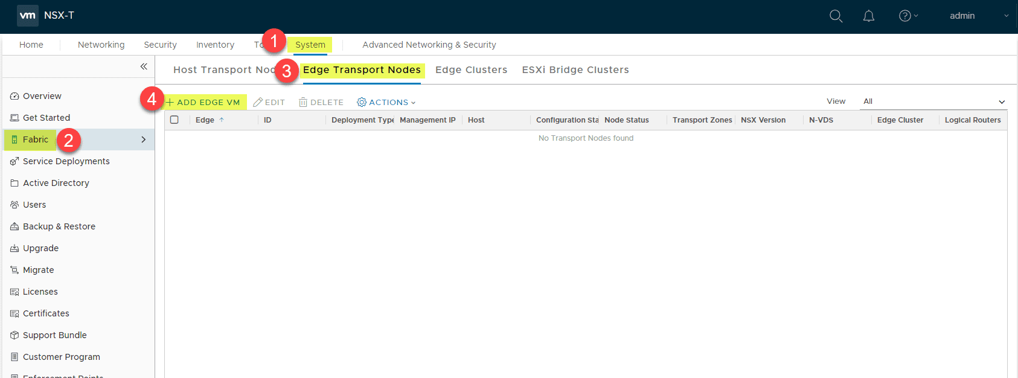Click the Logical Routers column header
The width and height of the screenshot is (1018, 378).
pyautogui.click(x=973, y=120)
